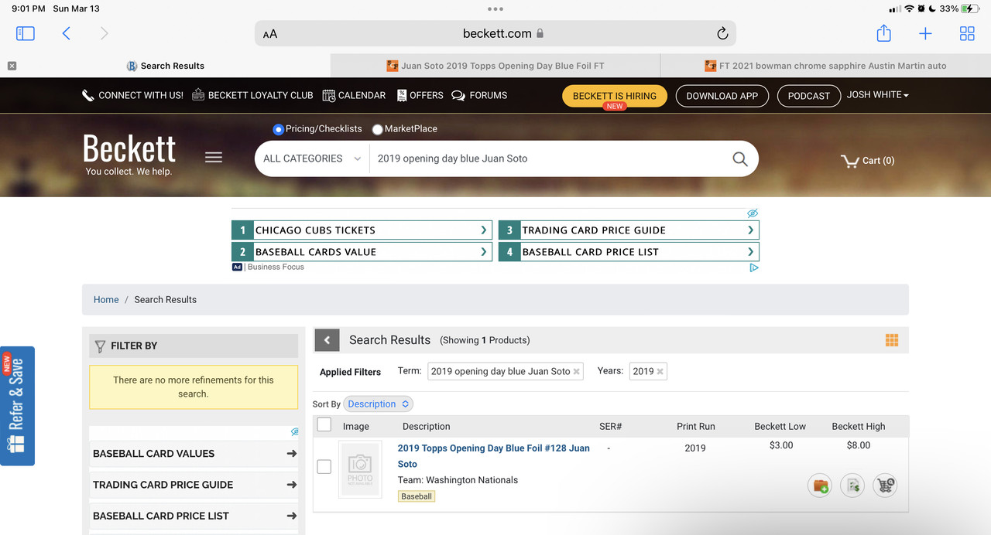
Task: Select the MarketPlace radio button
Action: [x=378, y=129]
